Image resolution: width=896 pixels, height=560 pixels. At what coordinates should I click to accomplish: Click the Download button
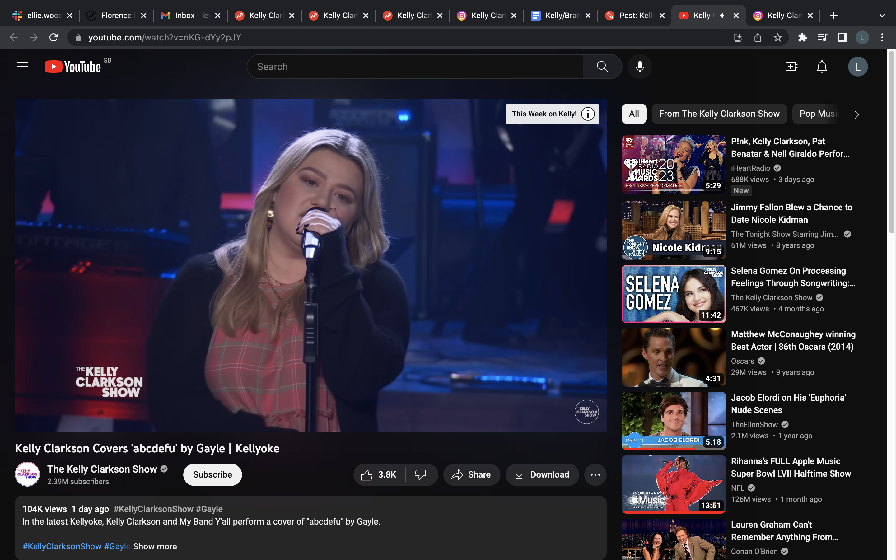[542, 474]
